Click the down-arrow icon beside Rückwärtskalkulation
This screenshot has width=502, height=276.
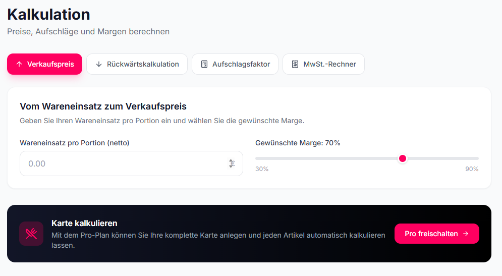pyautogui.click(x=99, y=64)
